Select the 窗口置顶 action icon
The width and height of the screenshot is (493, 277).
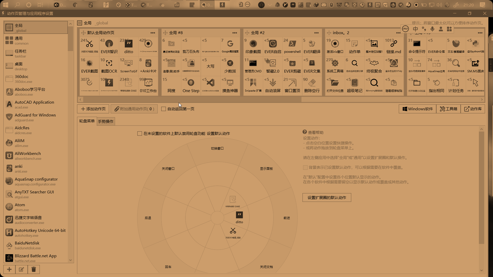tap(292, 83)
